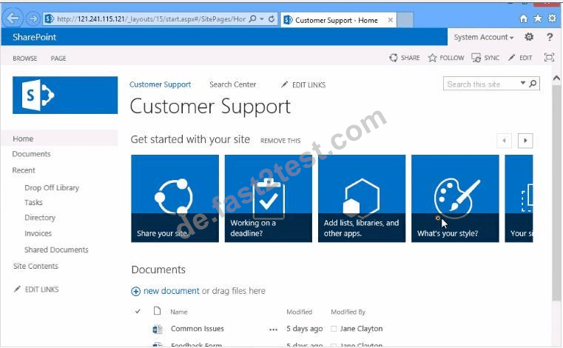Open a new browser tab

[405, 20]
